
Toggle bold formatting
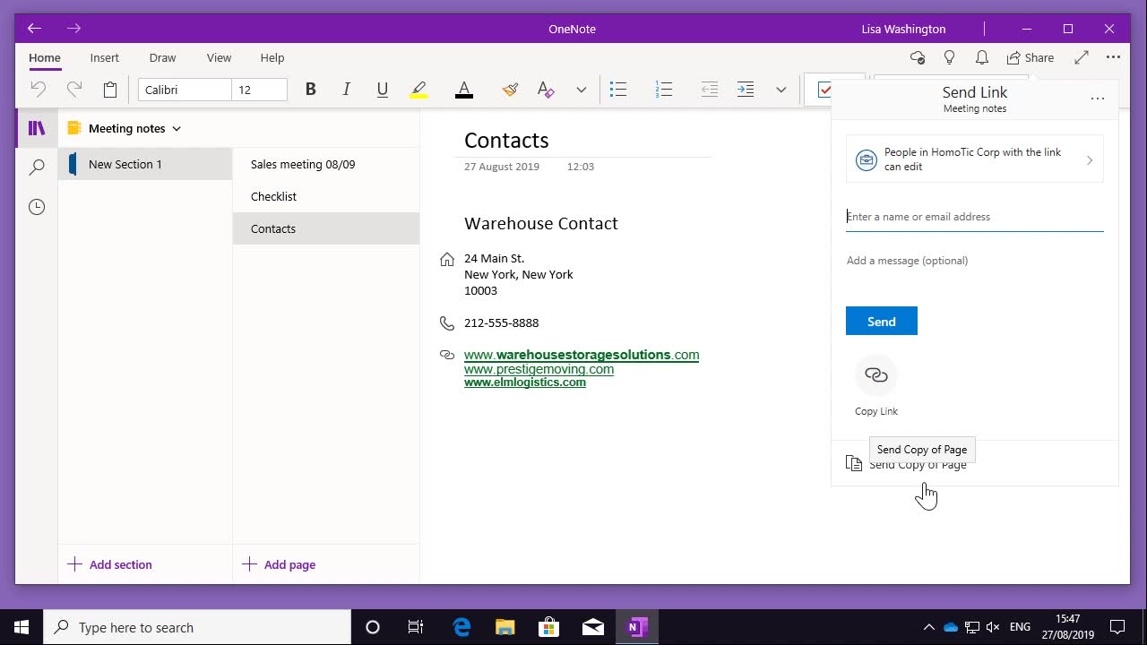[311, 90]
